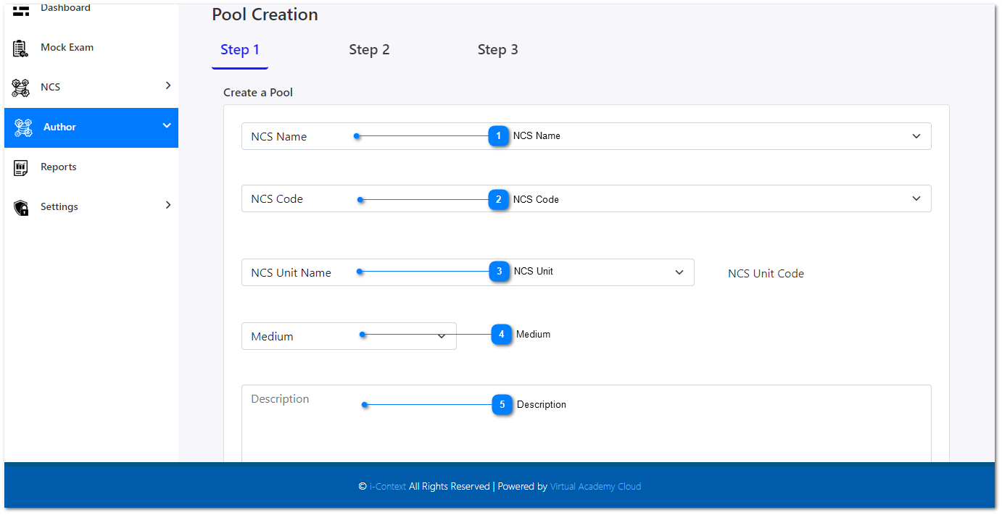Image resolution: width=1002 pixels, height=515 pixels.
Task: Switch to the Step 3 tab
Action: pyautogui.click(x=497, y=50)
